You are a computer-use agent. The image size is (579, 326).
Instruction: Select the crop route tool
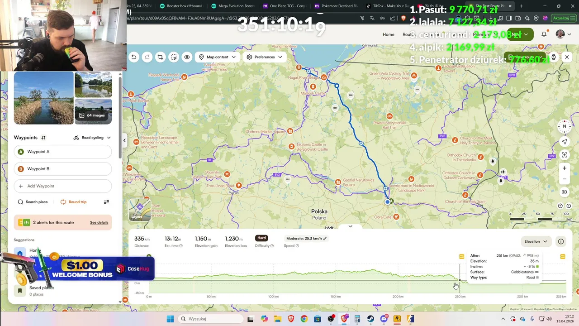[x=160, y=57]
